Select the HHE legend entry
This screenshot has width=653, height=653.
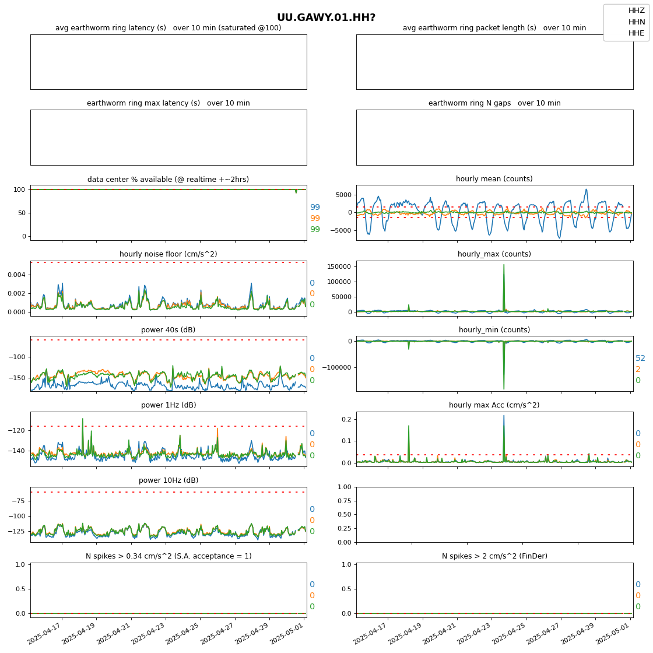tap(636, 33)
